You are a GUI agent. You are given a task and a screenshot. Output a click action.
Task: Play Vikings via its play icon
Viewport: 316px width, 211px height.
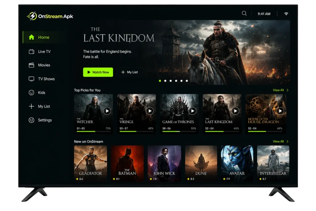pos(150,111)
